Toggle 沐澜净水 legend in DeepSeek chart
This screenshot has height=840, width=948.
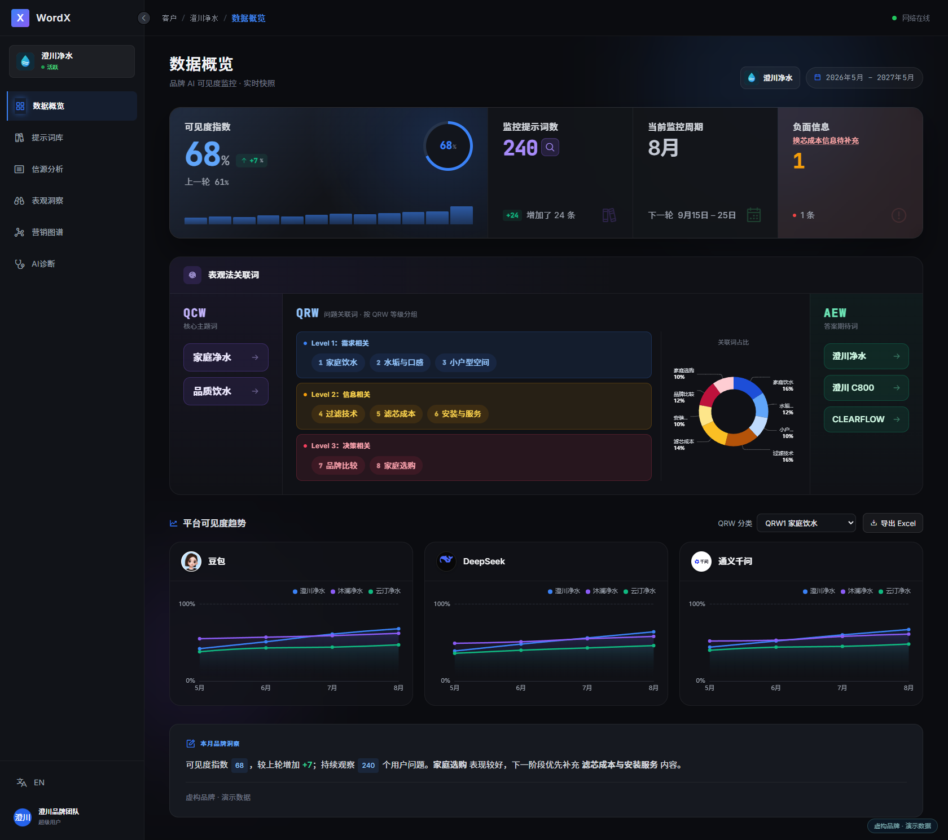[602, 591]
